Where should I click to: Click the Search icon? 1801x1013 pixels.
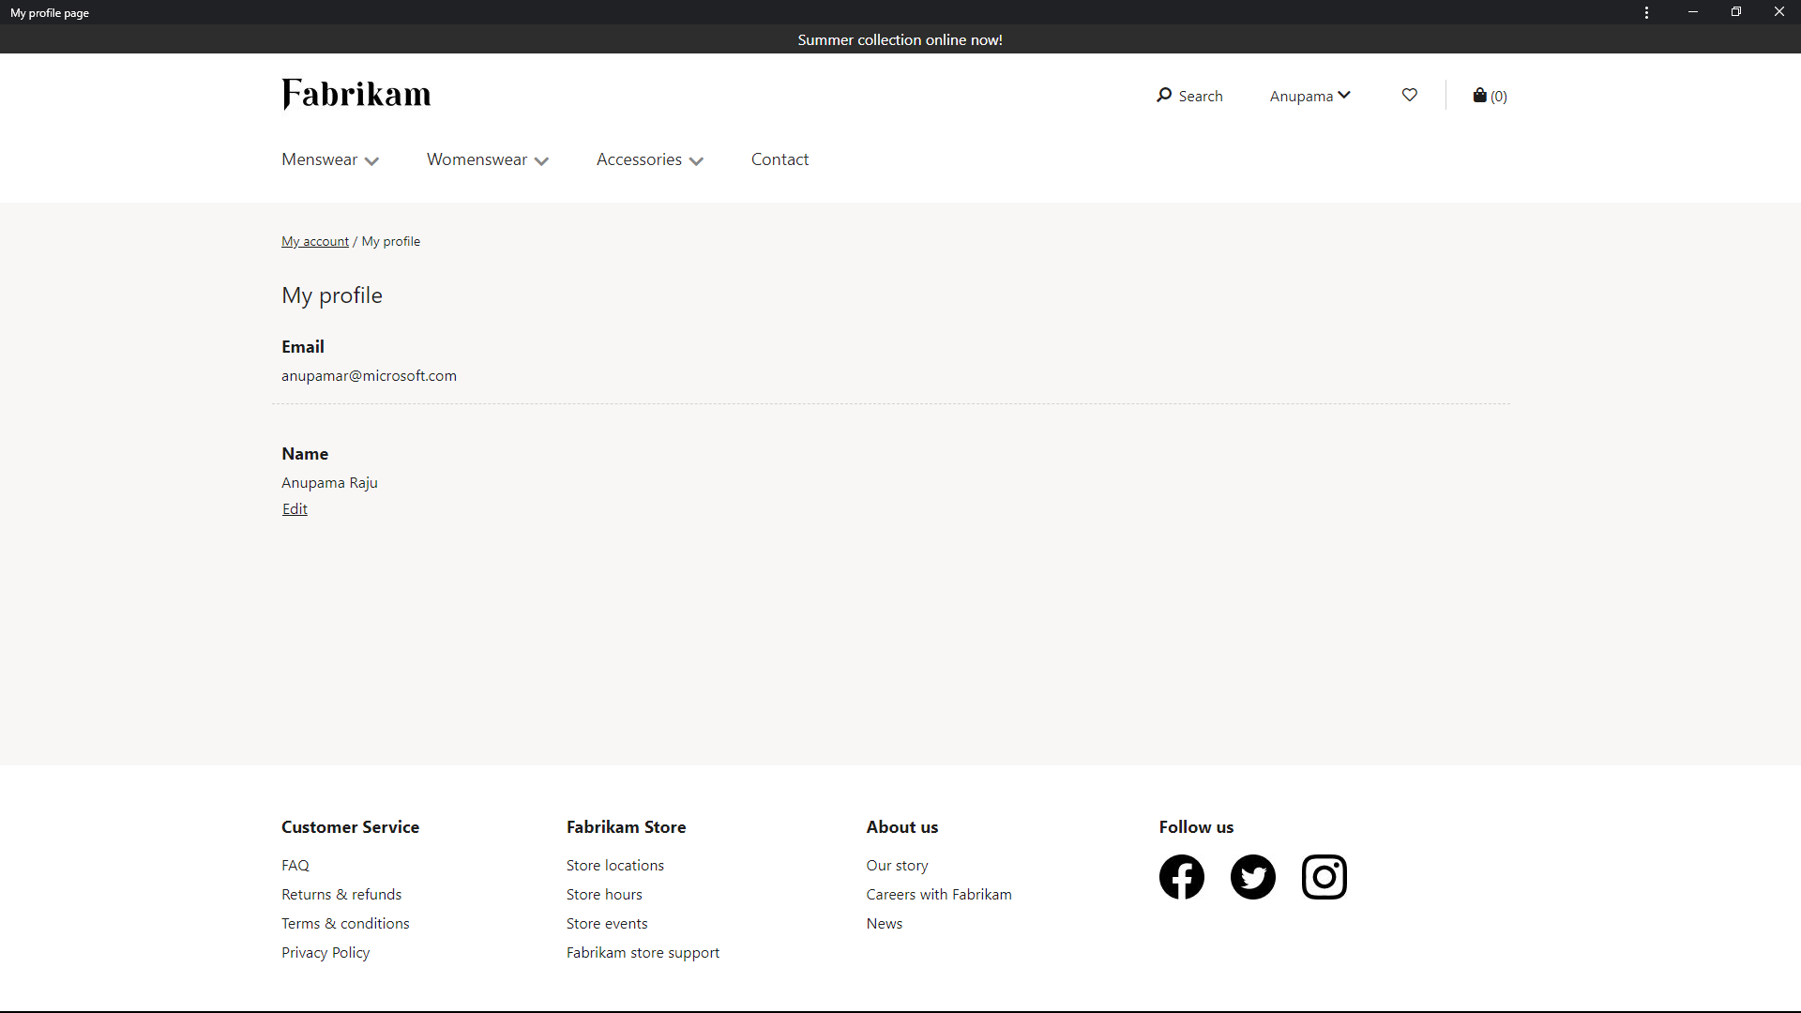point(1163,96)
